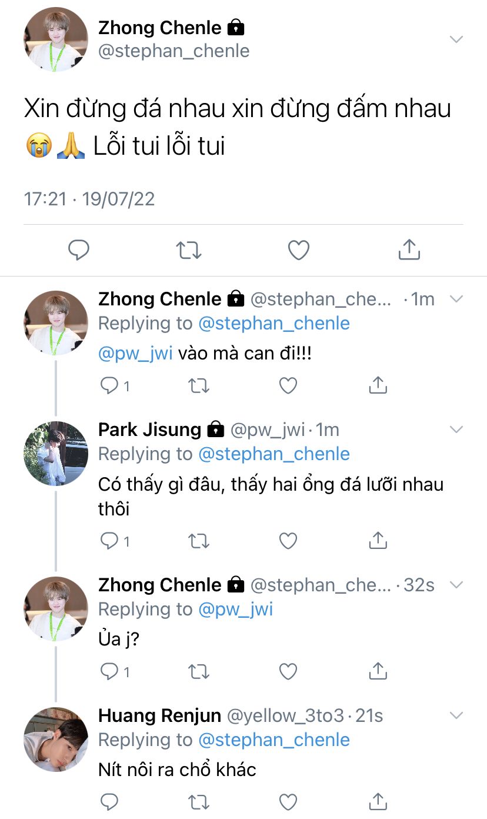Open the @pw_jwi mention in Chenle's reply
Viewport: 487px width, 819px height.
tap(135, 354)
